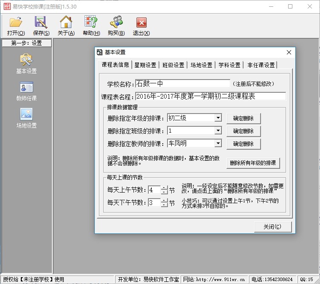The width and height of the screenshot is (320, 284).
Task: Click the afternoon periods field showing 3
Action: [155, 203]
